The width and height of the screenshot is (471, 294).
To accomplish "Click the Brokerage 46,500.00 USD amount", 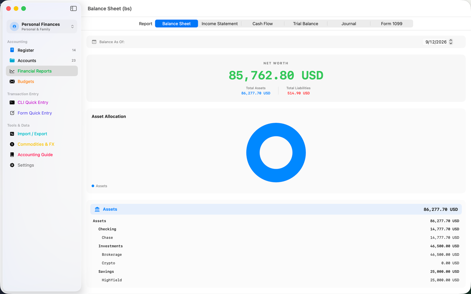I will [x=445, y=255].
